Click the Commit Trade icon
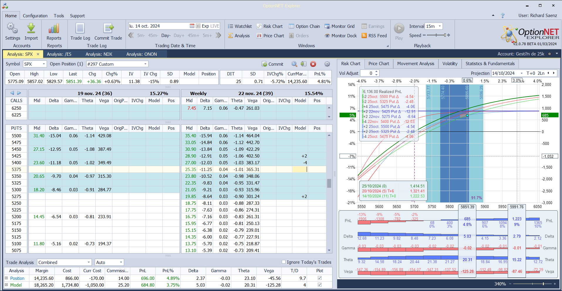The width and height of the screenshot is (562, 291). (108, 28)
